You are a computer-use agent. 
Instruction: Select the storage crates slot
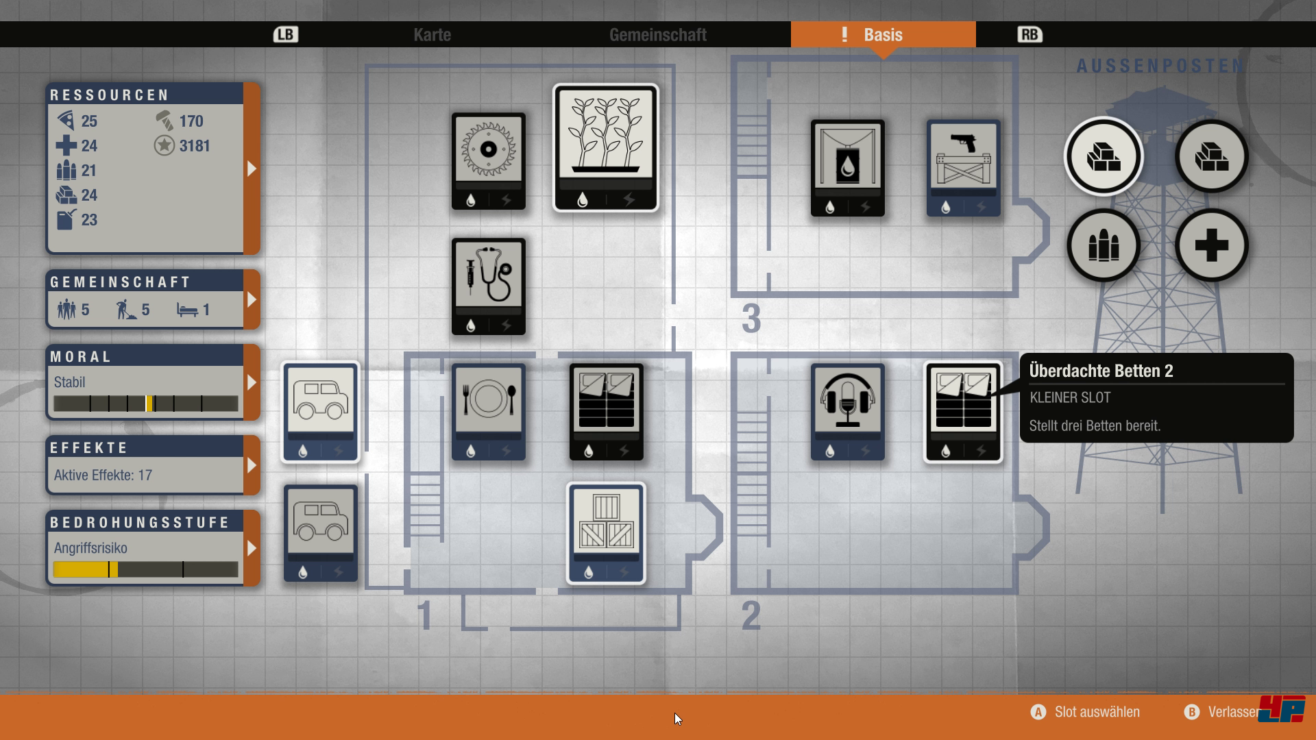point(605,533)
